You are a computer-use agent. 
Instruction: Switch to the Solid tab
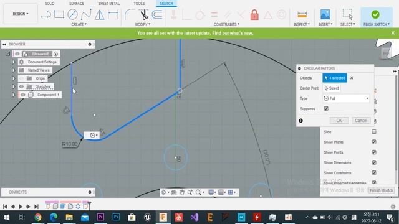[x=49, y=4]
